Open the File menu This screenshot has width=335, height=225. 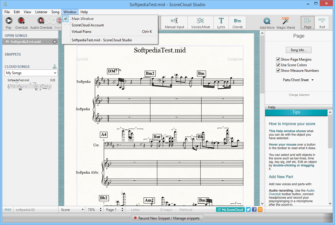pos(7,12)
